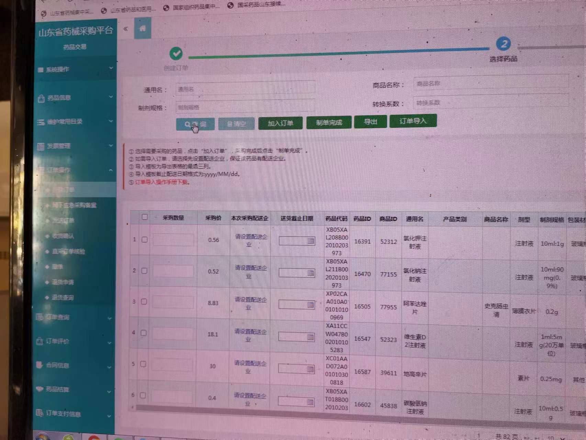
Task: Focus the 制剂规格 input field
Action: pyautogui.click(x=245, y=107)
